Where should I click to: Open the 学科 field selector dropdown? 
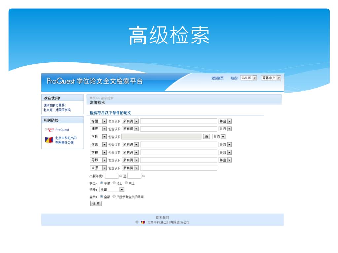click(98, 137)
